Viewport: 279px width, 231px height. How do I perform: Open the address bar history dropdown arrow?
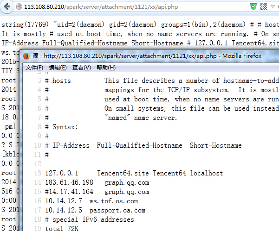[x=273, y=7]
